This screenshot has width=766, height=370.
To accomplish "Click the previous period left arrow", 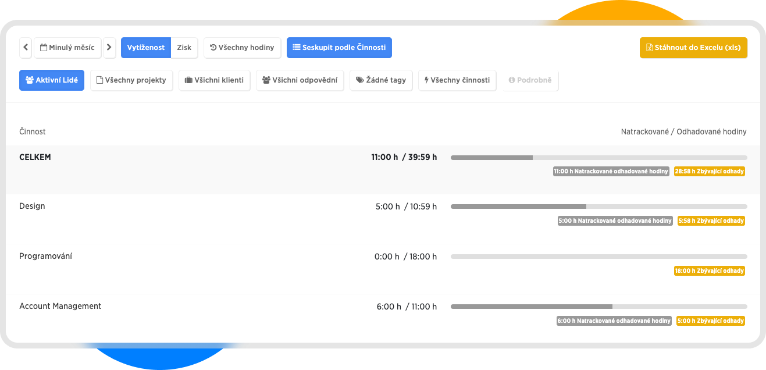I will point(26,48).
